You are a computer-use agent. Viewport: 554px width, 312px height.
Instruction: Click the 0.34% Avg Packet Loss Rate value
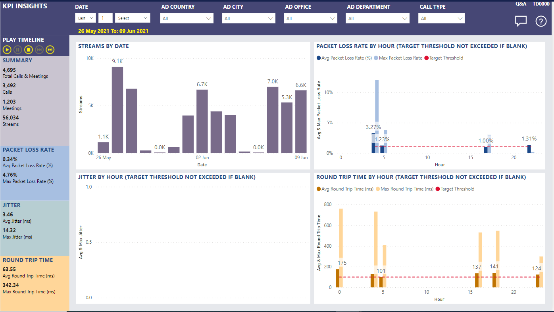click(x=10, y=160)
